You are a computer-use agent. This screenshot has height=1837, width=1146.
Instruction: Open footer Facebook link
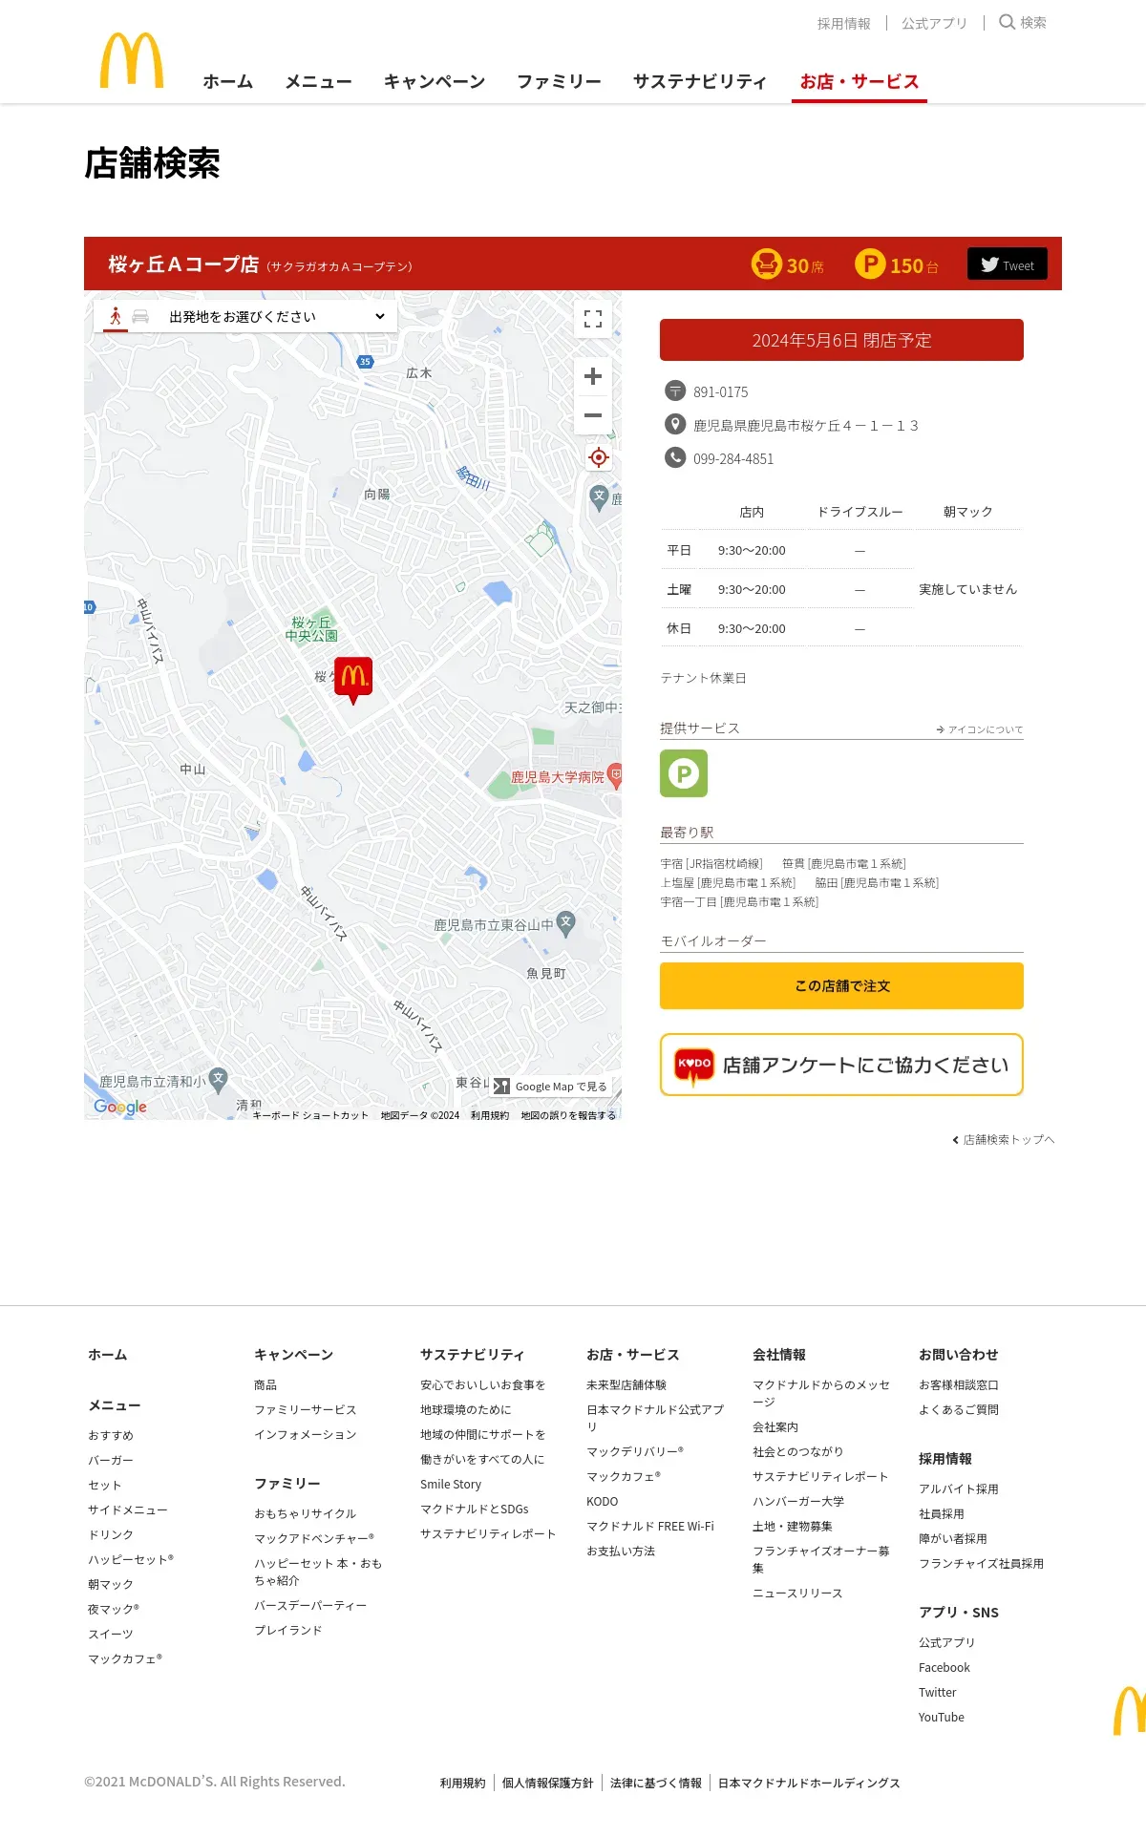(x=944, y=1668)
